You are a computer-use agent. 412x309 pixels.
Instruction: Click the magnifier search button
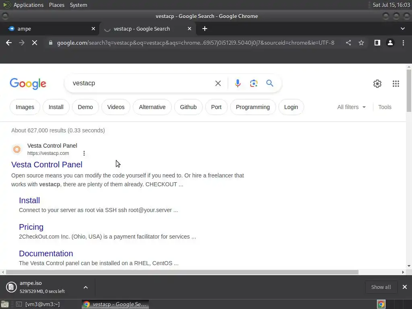tap(270, 83)
